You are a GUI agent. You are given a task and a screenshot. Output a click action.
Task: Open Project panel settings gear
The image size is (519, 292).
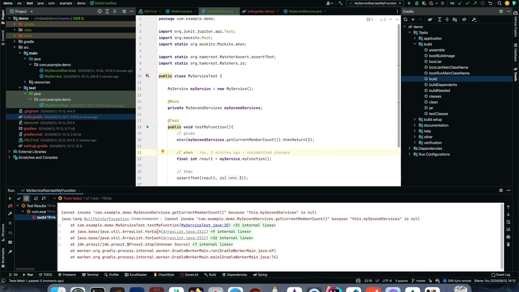124,11
